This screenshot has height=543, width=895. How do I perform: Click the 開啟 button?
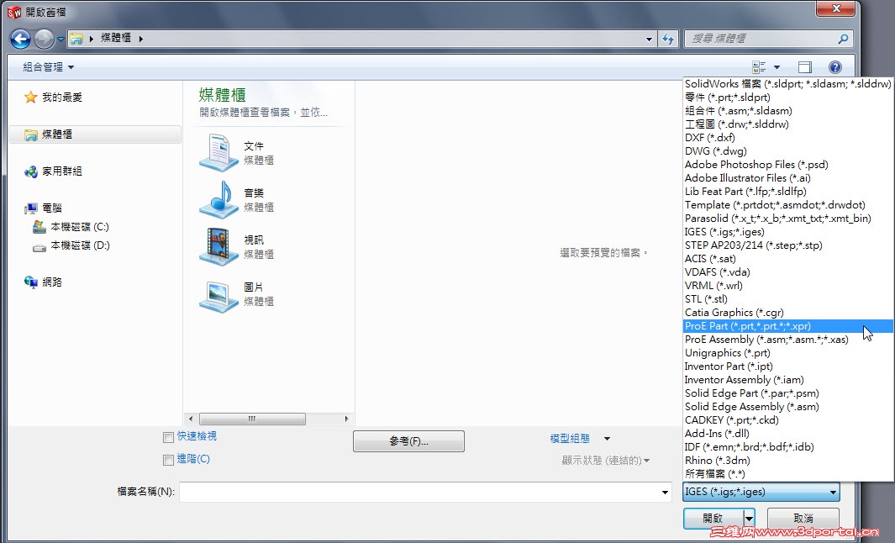[x=713, y=519]
